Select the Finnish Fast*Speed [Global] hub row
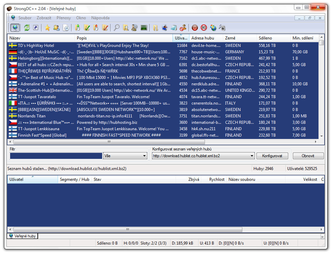Image resolution: width=332 pixels, height=253 pixels. point(163,135)
